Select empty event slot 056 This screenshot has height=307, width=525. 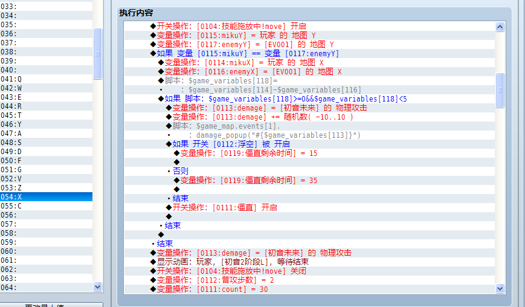pos(46,215)
